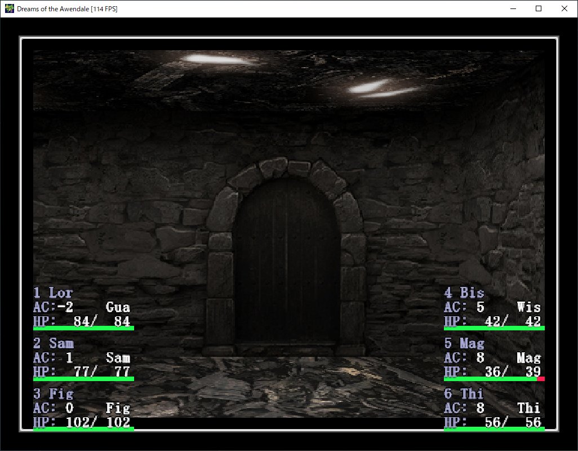
Task: Click Fig's HP value 102/ 102
Action: [98, 422]
